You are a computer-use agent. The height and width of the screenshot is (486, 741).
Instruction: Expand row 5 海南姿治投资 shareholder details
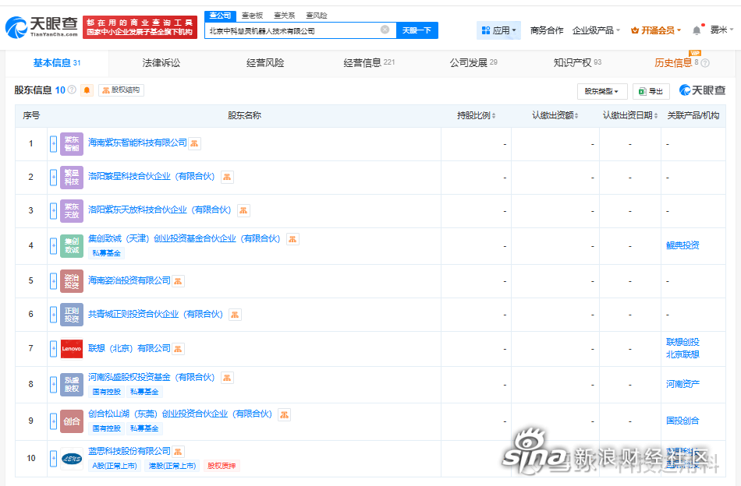[x=53, y=281]
